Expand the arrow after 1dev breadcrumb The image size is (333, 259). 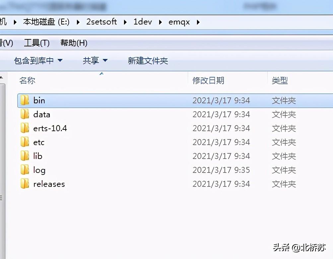tap(160, 22)
